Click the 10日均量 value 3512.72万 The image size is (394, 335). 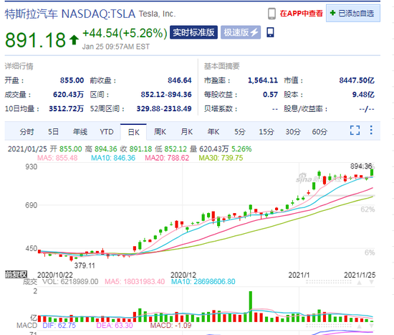pyautogui.click(x=67, y=109)
